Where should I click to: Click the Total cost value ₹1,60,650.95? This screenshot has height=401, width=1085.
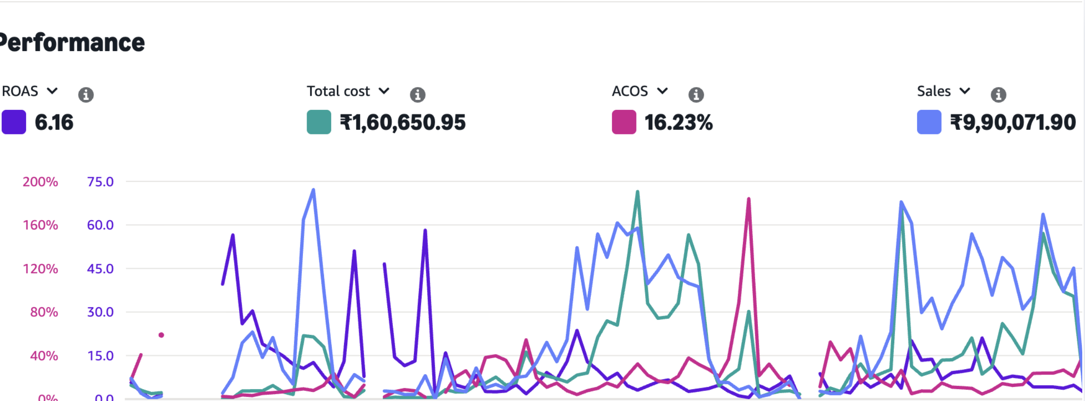(x=402, y=123)
